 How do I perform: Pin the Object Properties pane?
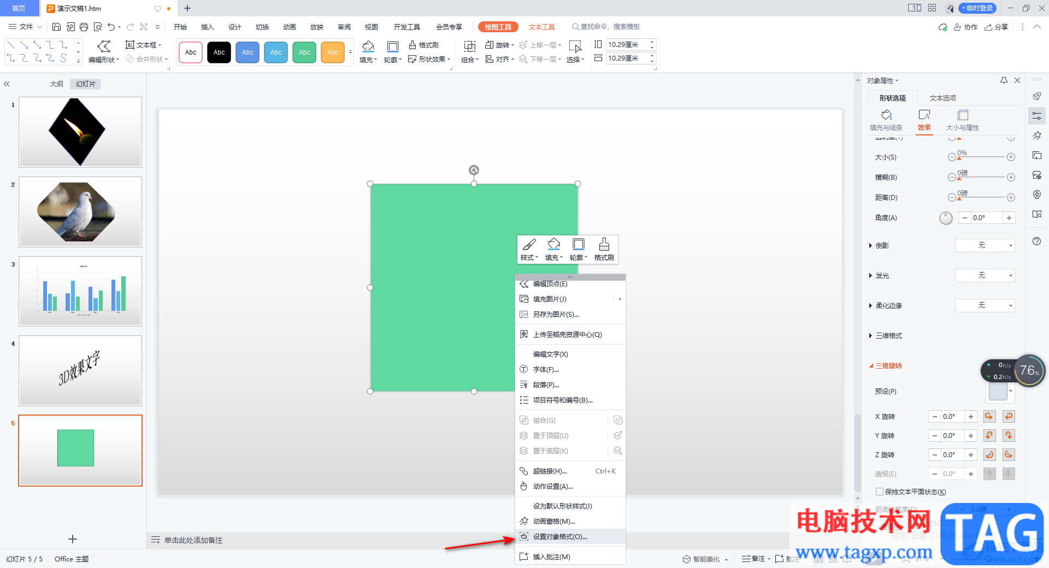tap(1004, 80)
